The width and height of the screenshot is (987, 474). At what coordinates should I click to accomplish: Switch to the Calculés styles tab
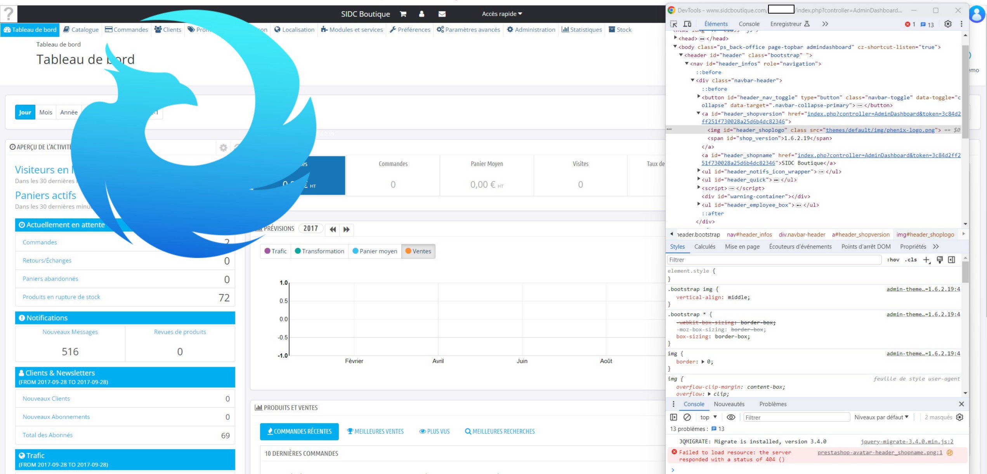(x=704, y=247)
